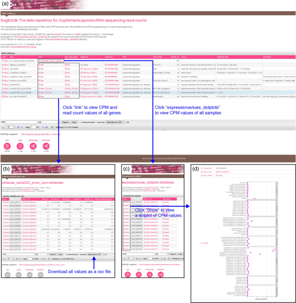Next page arrow in panel (b) pager
This screenshot has width=296, height=303.
point(41,259)
